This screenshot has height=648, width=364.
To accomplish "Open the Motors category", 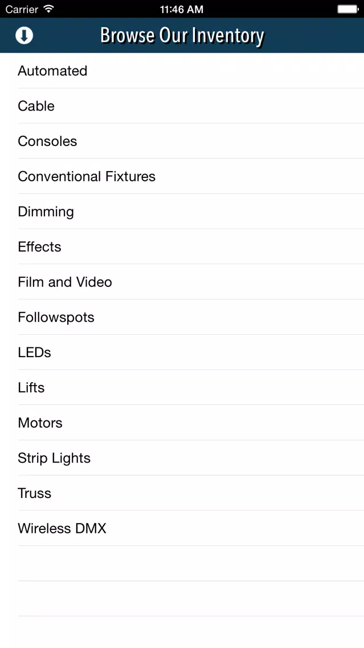I will 182,423.
